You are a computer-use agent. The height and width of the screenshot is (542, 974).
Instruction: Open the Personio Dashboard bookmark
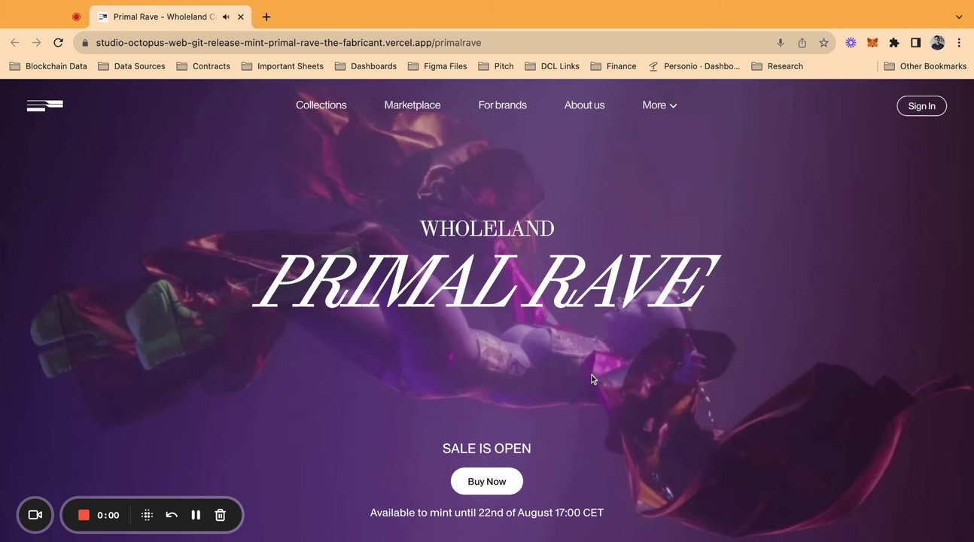click(694, 66)
